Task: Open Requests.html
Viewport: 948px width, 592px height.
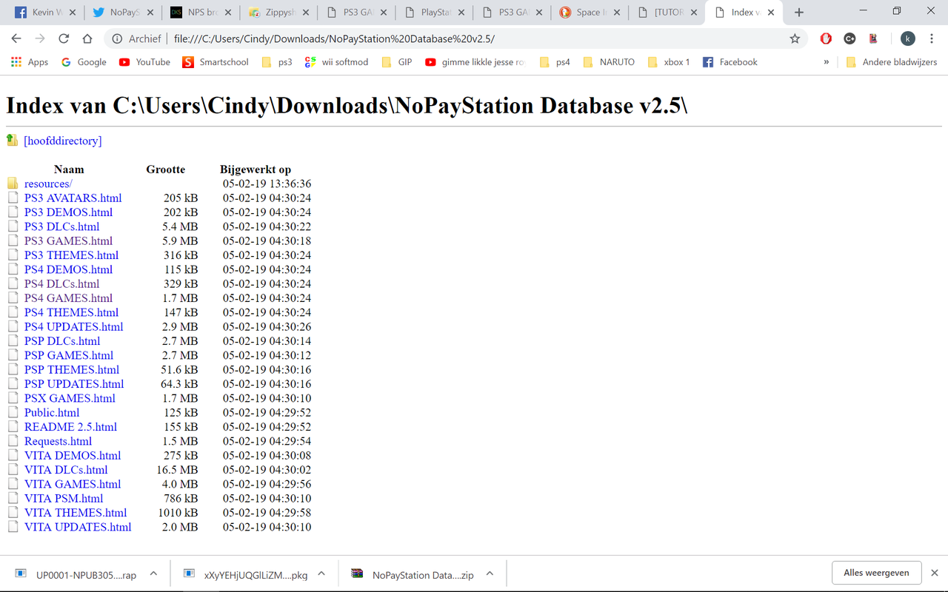Action: (x=58, y=441)
